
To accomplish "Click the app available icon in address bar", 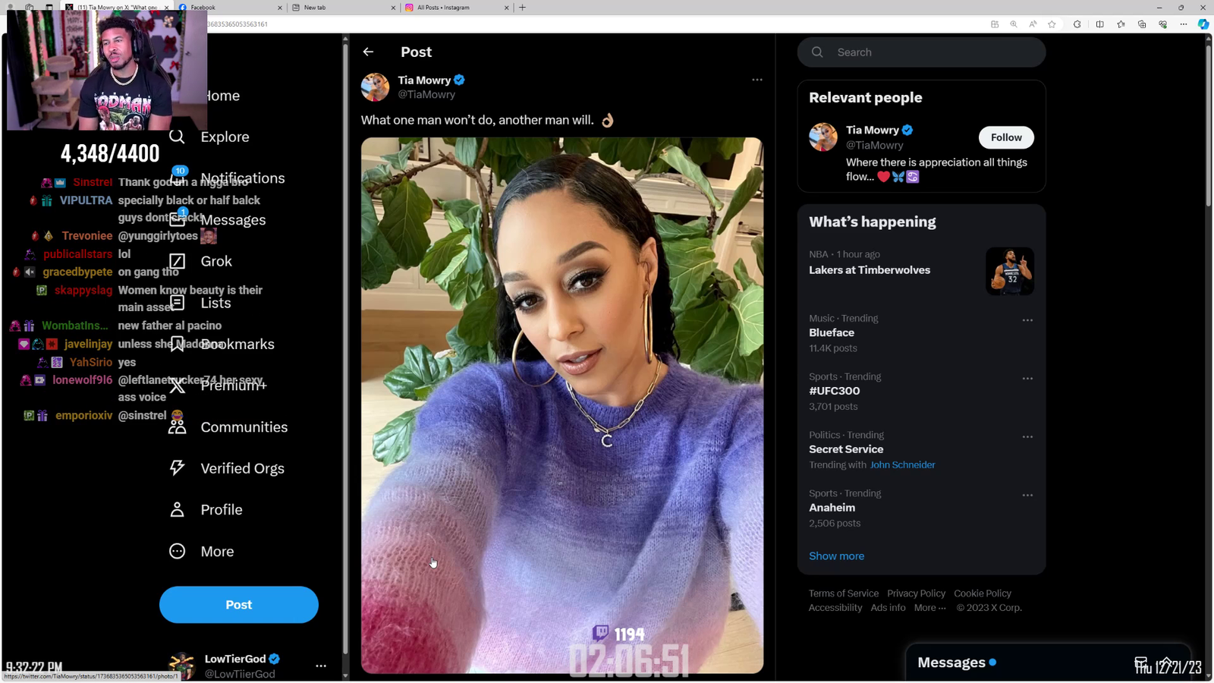I will tap(995, 24).
